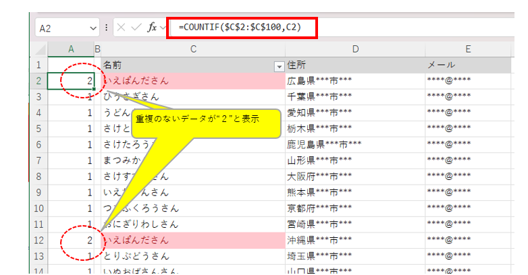Viewport: 528px width, 275px height.
Task: Click the Enter checkmark icon in formula bar
Action: tap(136, 28)
